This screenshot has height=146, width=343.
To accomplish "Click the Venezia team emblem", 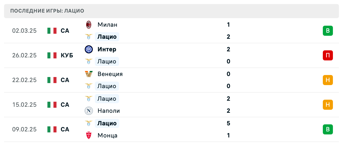I will (89, 74).
